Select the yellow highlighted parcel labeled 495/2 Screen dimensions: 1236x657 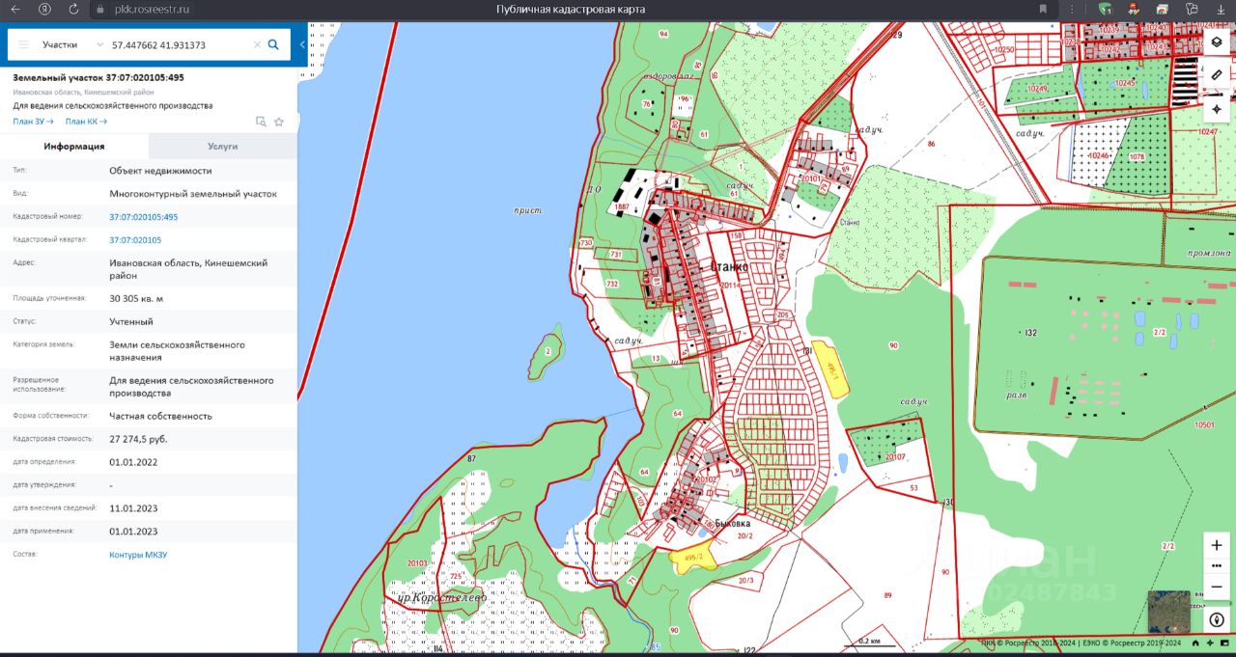click(695, 558)
